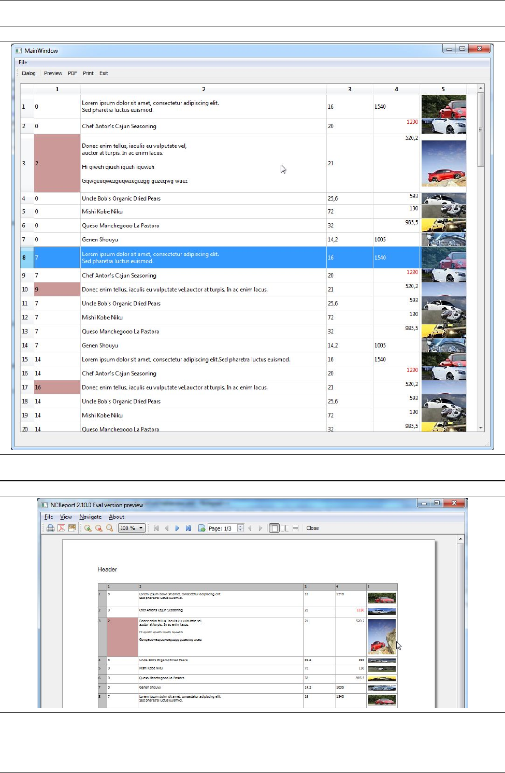Click the red car thumbnail in row 3

444,163
